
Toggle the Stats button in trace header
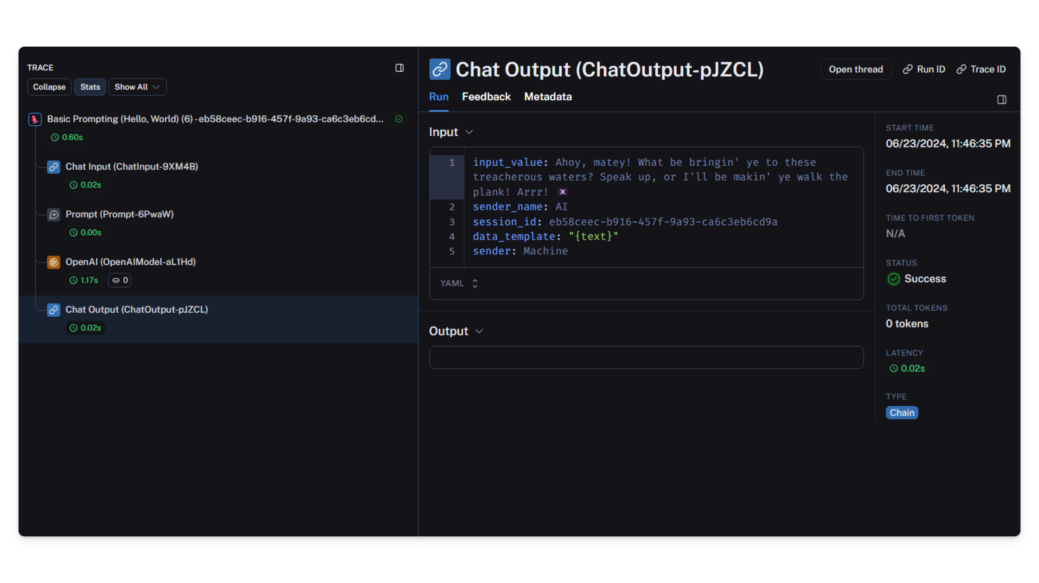90,87
